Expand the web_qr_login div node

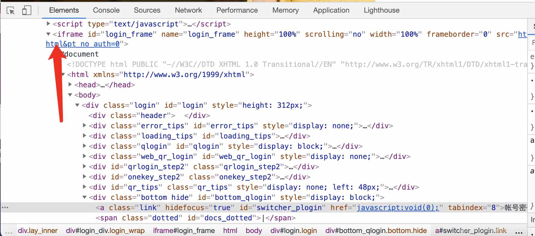point(85,156)
